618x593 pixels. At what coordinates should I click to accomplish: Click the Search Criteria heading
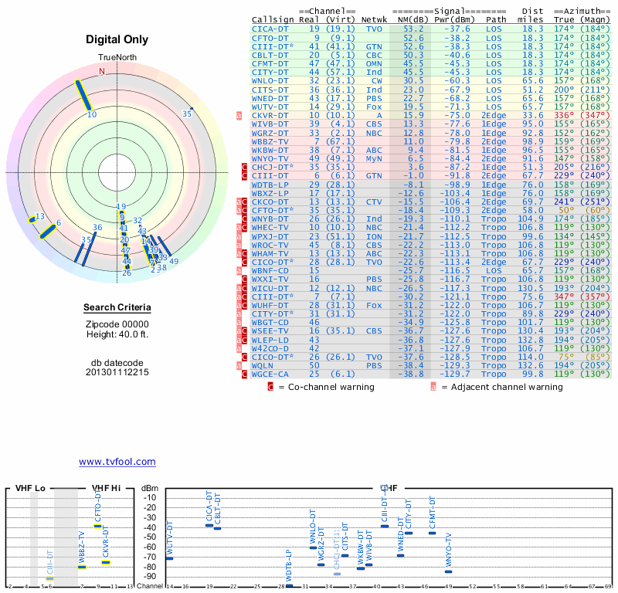117,309
